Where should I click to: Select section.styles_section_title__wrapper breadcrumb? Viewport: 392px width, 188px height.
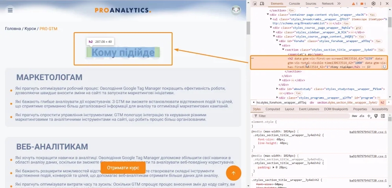pos(347,102)
